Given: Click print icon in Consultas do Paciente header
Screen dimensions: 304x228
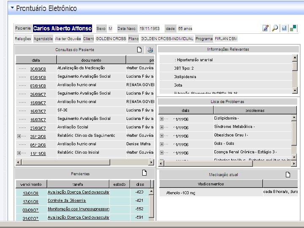Looking at the screenshot, I should click(x=149, y=50).
